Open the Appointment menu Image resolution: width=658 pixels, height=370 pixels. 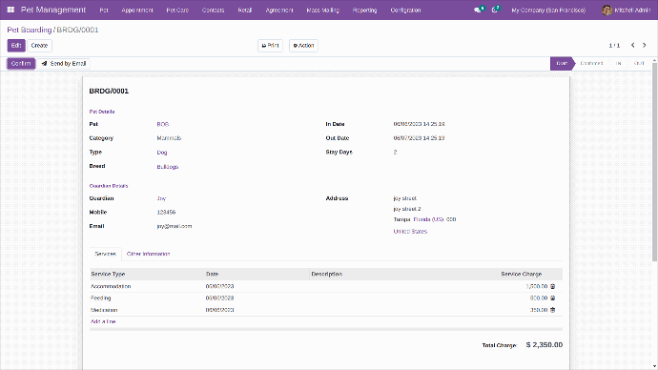click(137, 10)
